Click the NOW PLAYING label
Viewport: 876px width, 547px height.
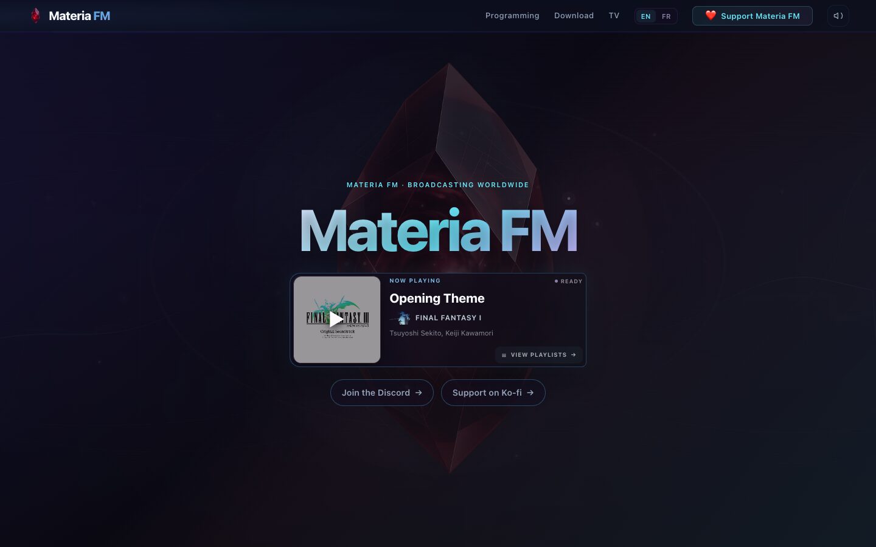[x=415, y=281]
